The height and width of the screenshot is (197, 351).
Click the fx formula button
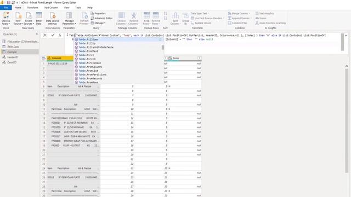point(60,35)
